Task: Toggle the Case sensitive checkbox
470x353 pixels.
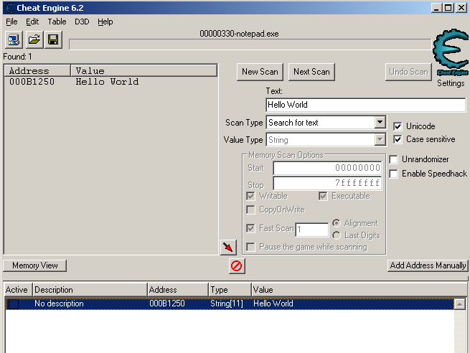Action: (x=398, y=139)
